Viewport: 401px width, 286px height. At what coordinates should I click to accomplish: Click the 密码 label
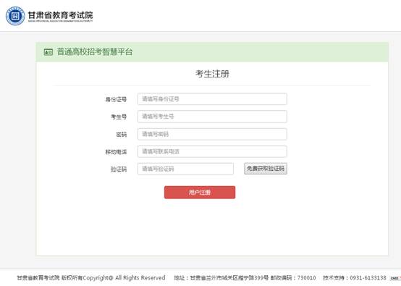tap(122, 134)
